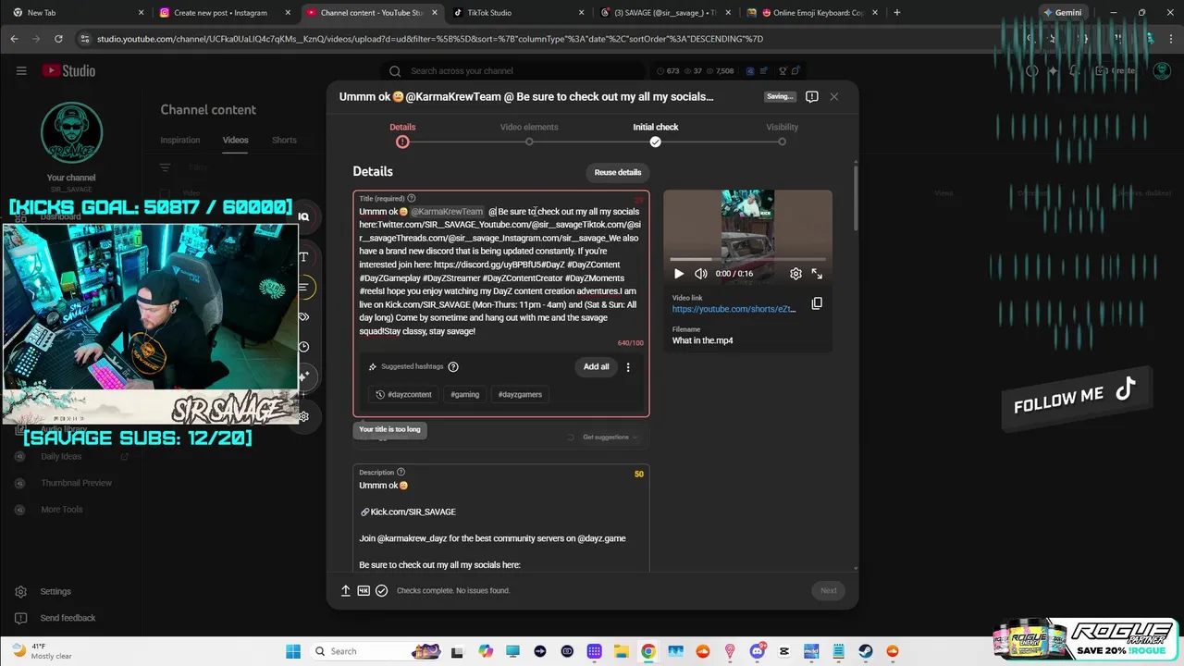This screenshot has width=1184, height=666.
Task: Open Windows Start menu
Action: pos(293,651)
